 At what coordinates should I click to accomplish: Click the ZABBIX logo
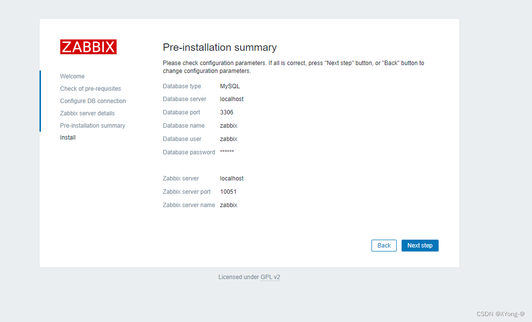point(88,47)
